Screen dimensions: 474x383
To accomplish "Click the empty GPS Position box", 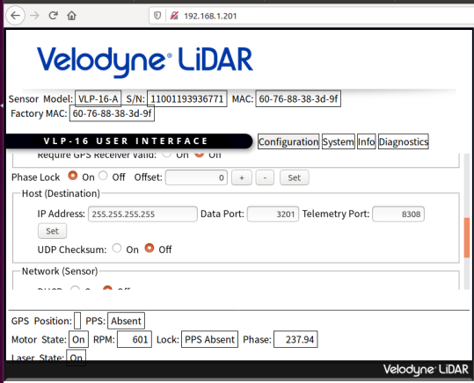I will click(77, 321).
